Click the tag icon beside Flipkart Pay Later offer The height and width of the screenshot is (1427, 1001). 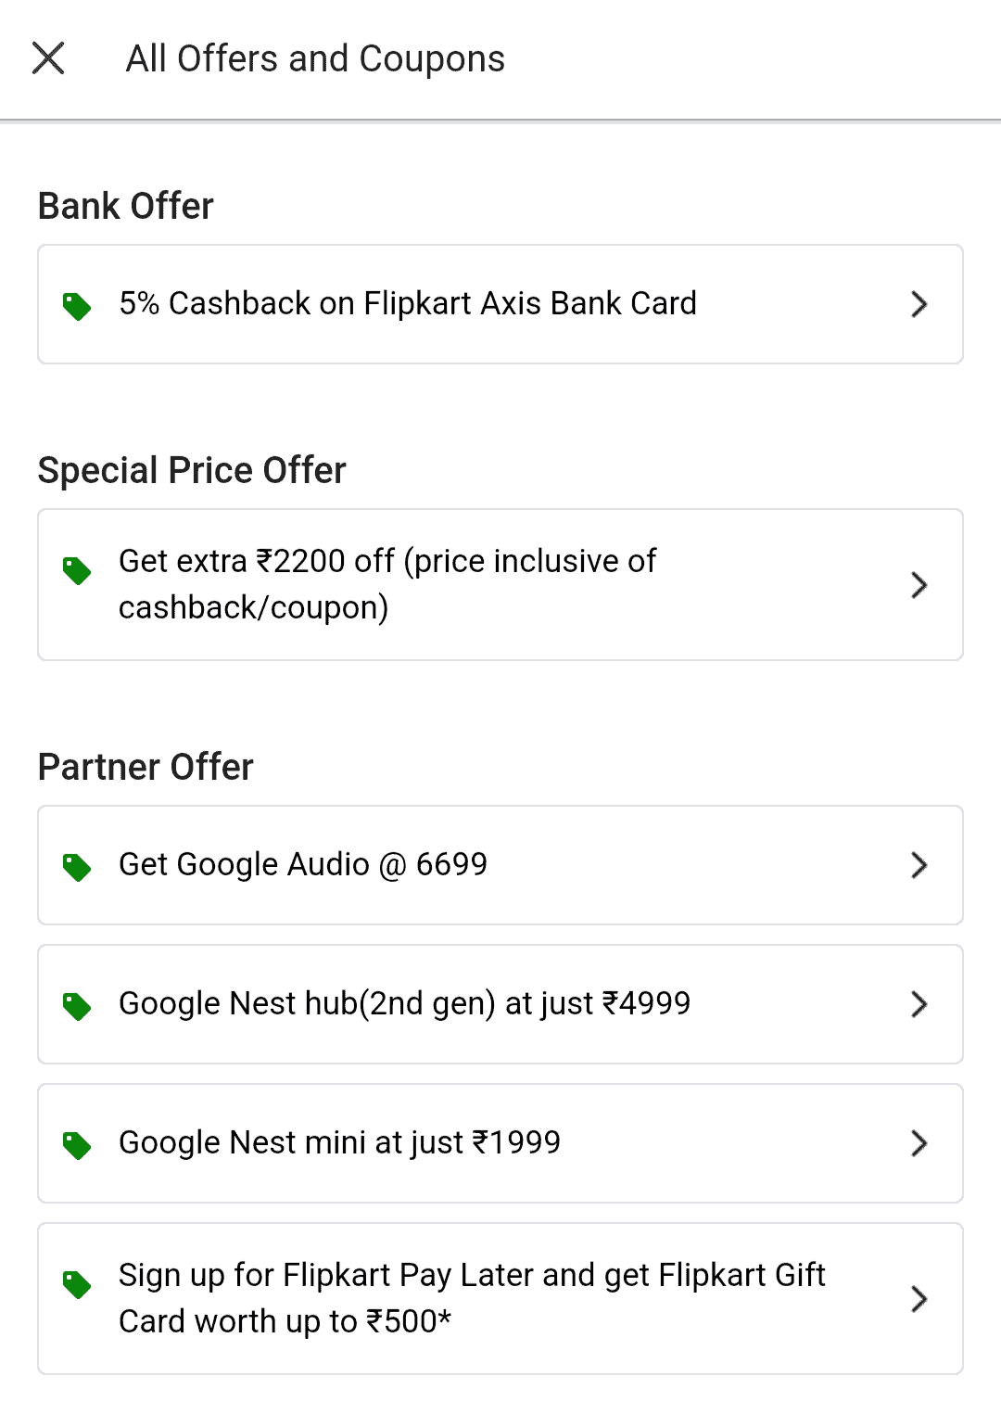(77, 1284)
